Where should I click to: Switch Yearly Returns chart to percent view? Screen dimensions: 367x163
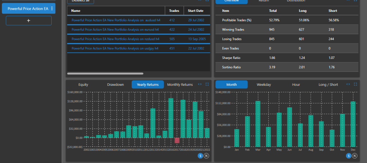click(x=206, y=155)
